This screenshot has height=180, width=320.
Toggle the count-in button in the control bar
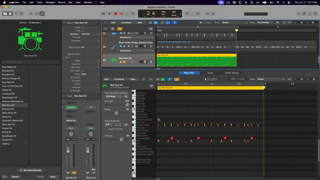207,13
